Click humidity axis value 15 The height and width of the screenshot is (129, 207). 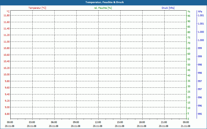pyautogui.click(x=189, y=102)
